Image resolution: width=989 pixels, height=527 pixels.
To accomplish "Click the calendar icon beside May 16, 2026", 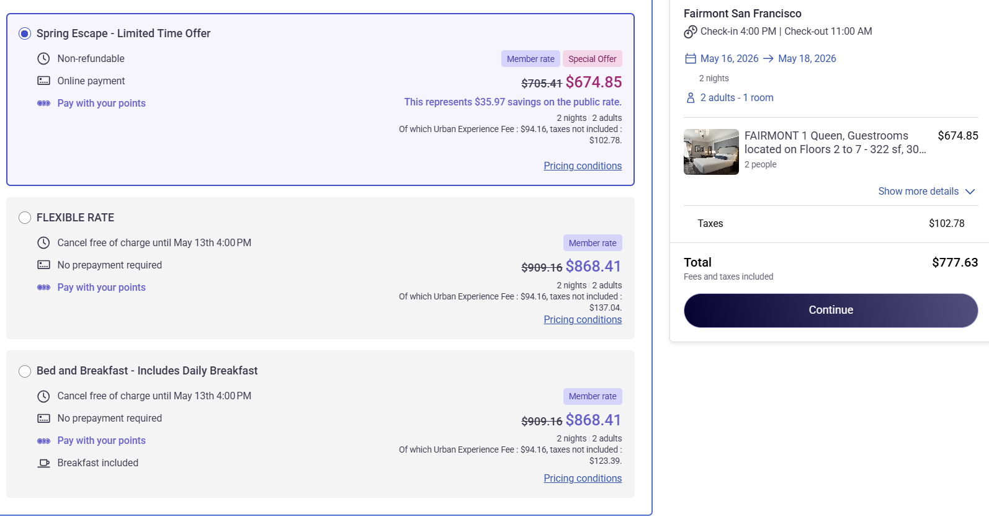I will [x=691, y=59].
